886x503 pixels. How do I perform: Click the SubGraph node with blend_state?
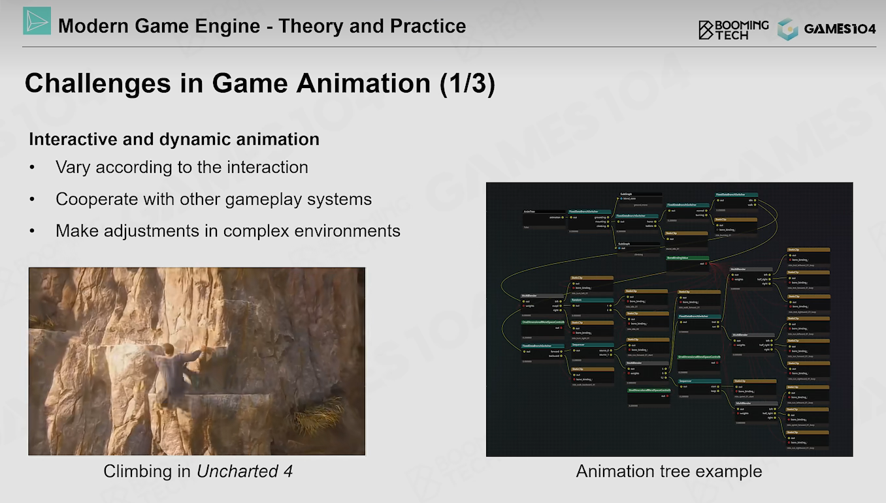640,200
